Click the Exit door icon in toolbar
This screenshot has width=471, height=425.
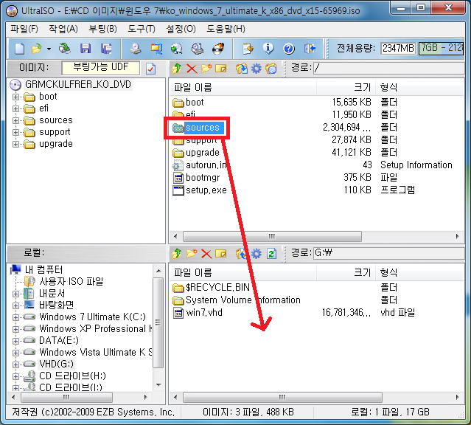tap(310, 49)
